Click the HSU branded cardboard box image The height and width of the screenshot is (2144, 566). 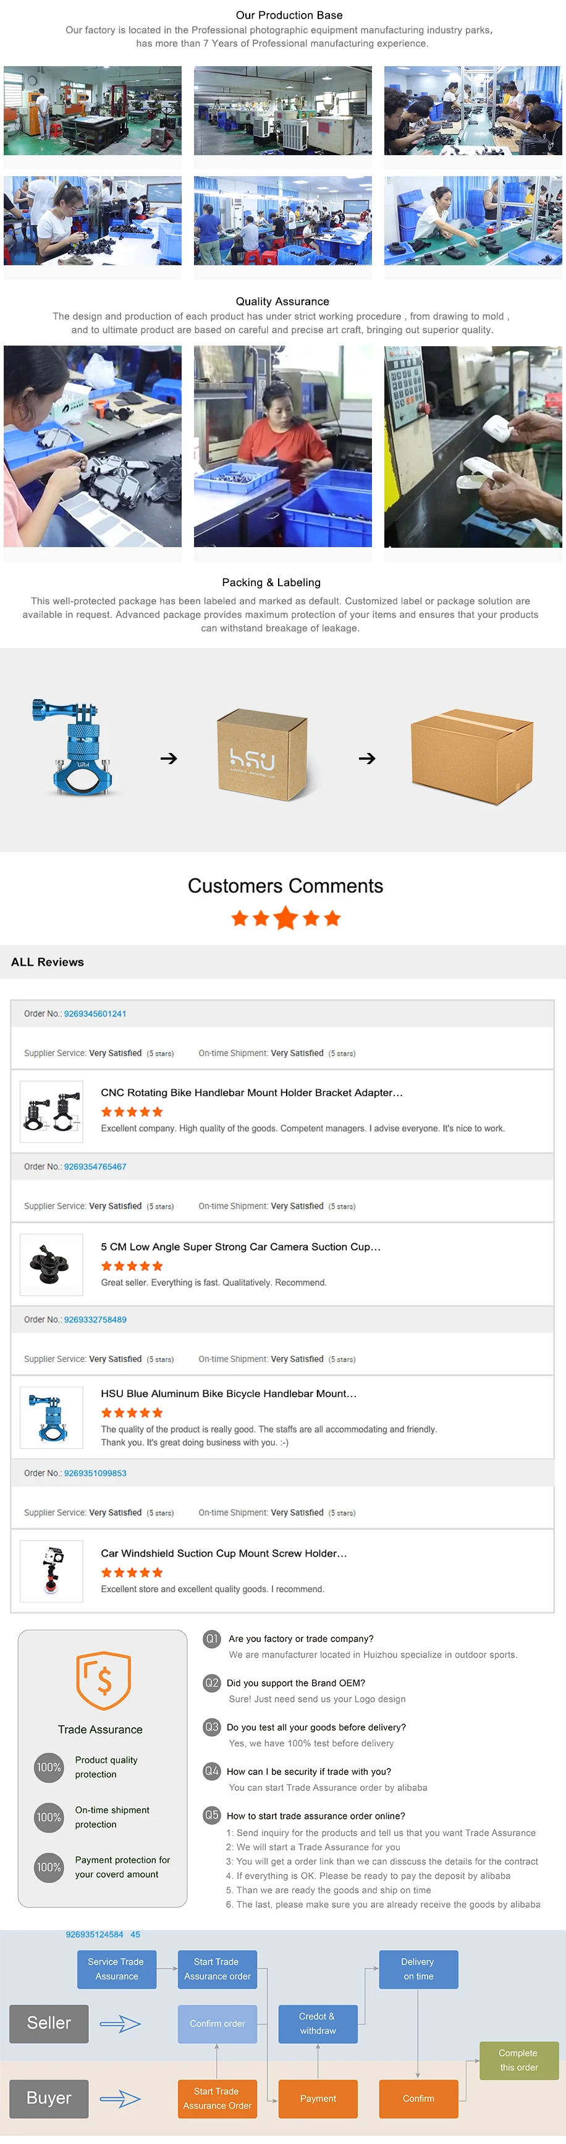coord(263,755)
